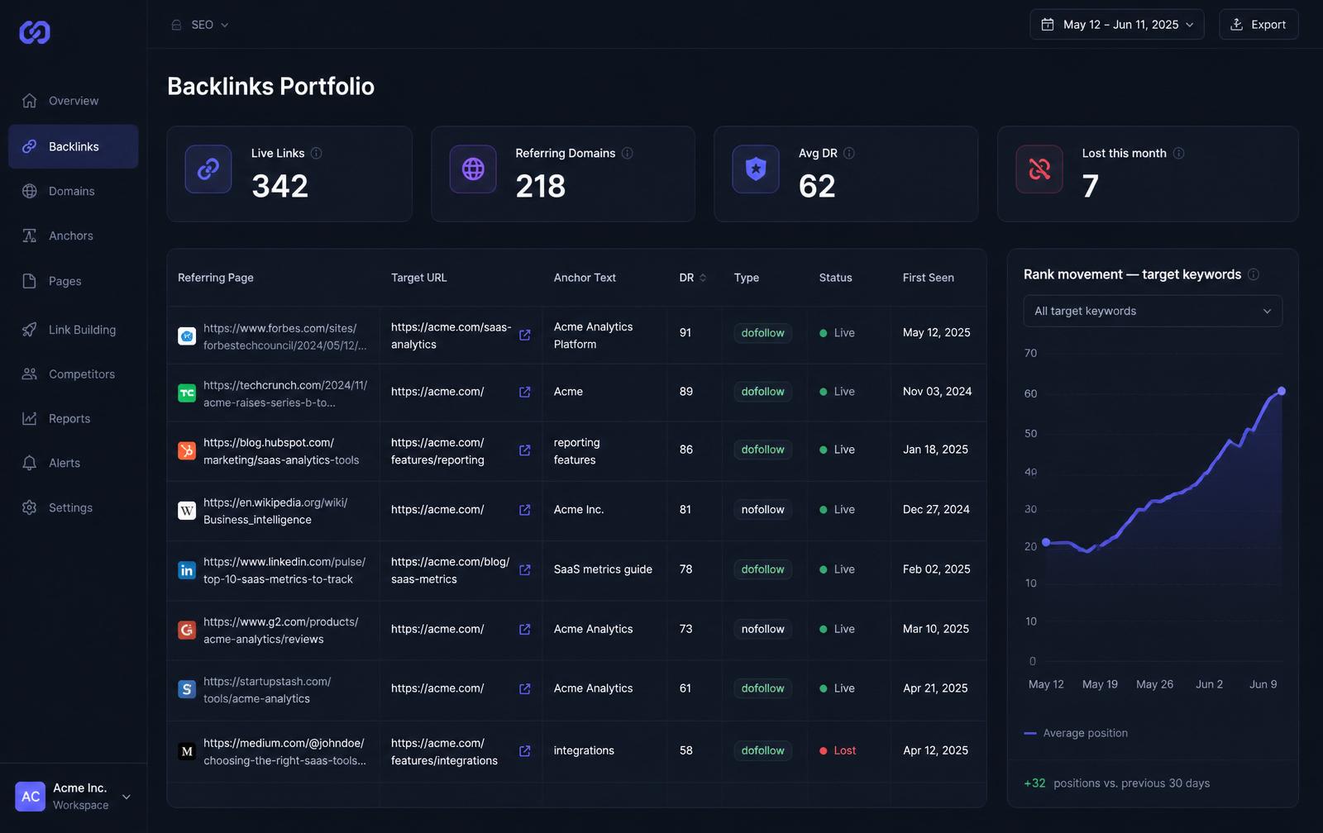
Task: Click the Forbes favicon
Action: click(x=187, y=336)
